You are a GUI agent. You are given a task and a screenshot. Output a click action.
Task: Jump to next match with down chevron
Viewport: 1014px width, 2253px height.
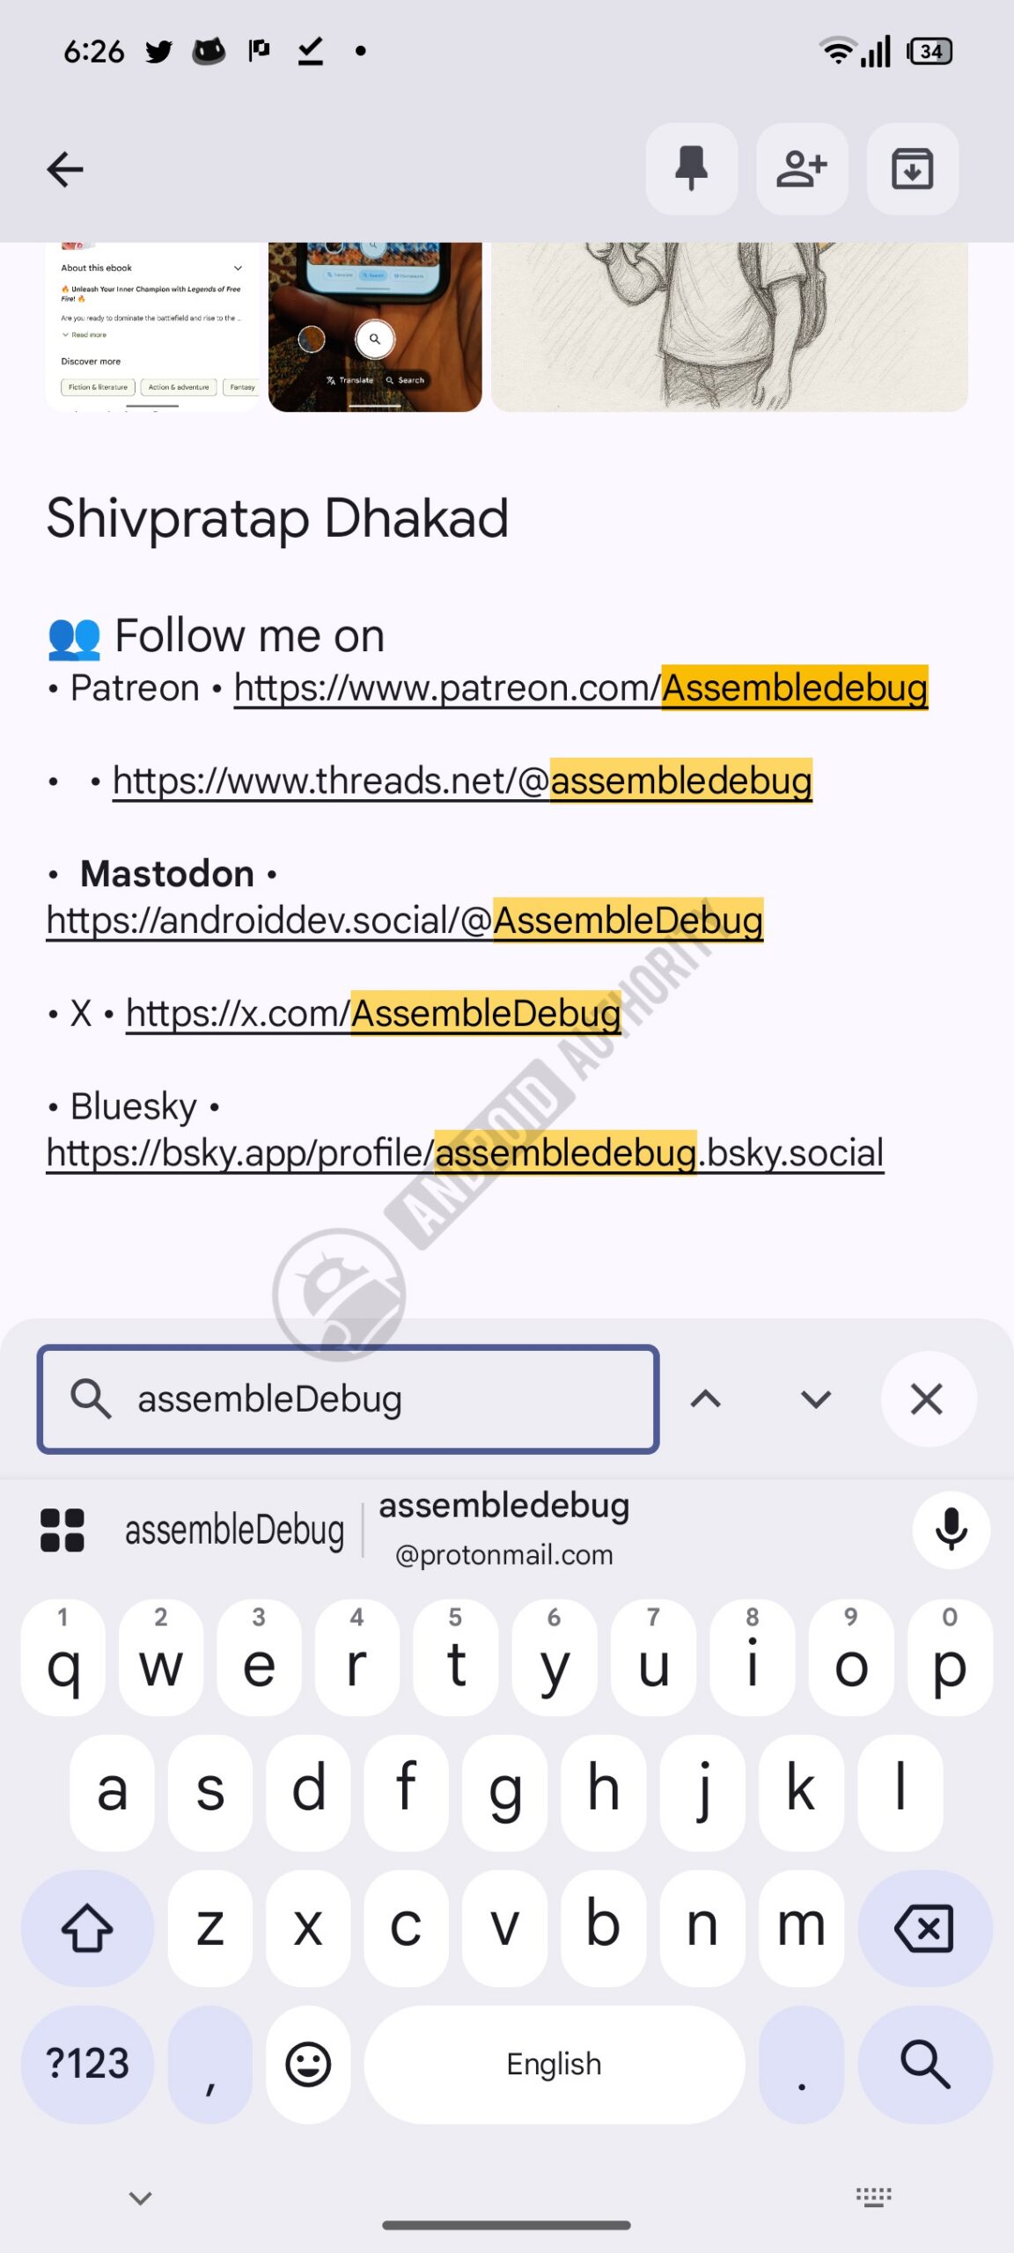[816, 1398]
